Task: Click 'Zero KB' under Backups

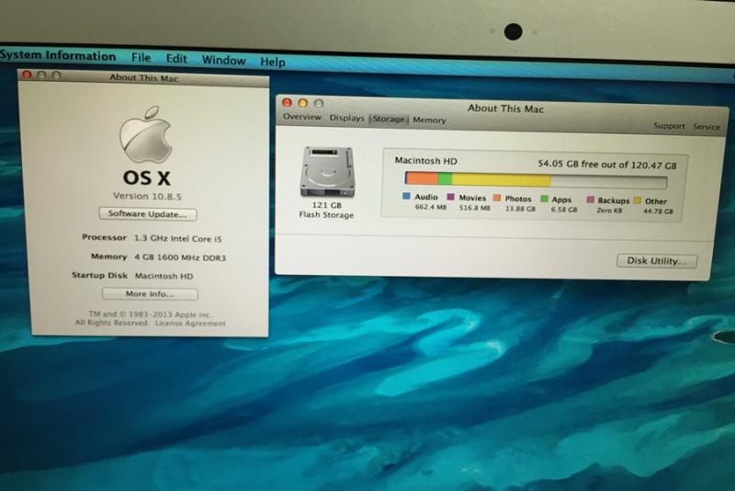Action: (x=609, y=211)
